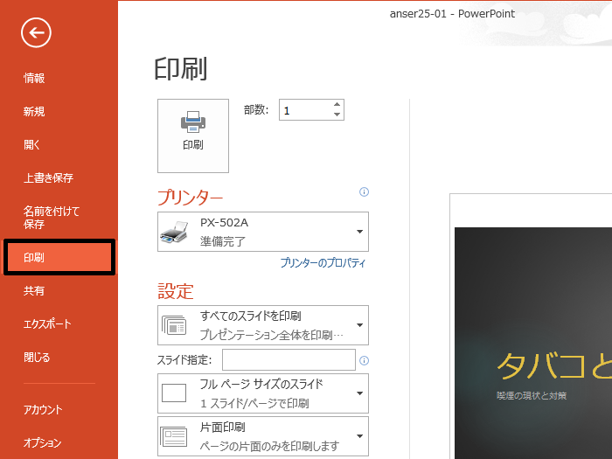Screen dimensions: 612x459
Task: Increase 部数 with the up spinner arrow
Action: [337, 105]
